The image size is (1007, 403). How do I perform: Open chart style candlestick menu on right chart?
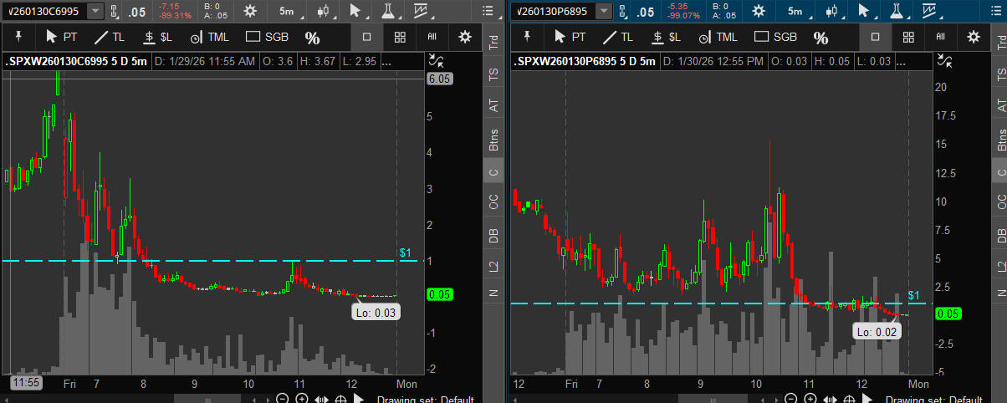click(x=830, y=11)
